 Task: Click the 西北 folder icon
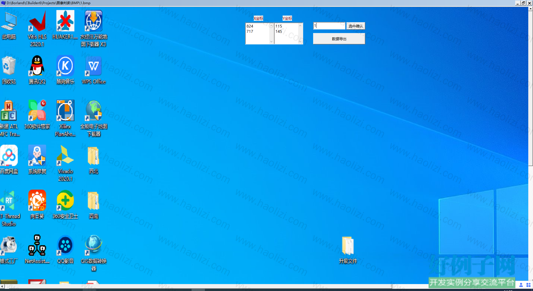(94, 156)
